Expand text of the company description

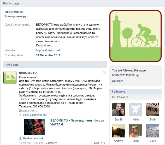point(44,45)
